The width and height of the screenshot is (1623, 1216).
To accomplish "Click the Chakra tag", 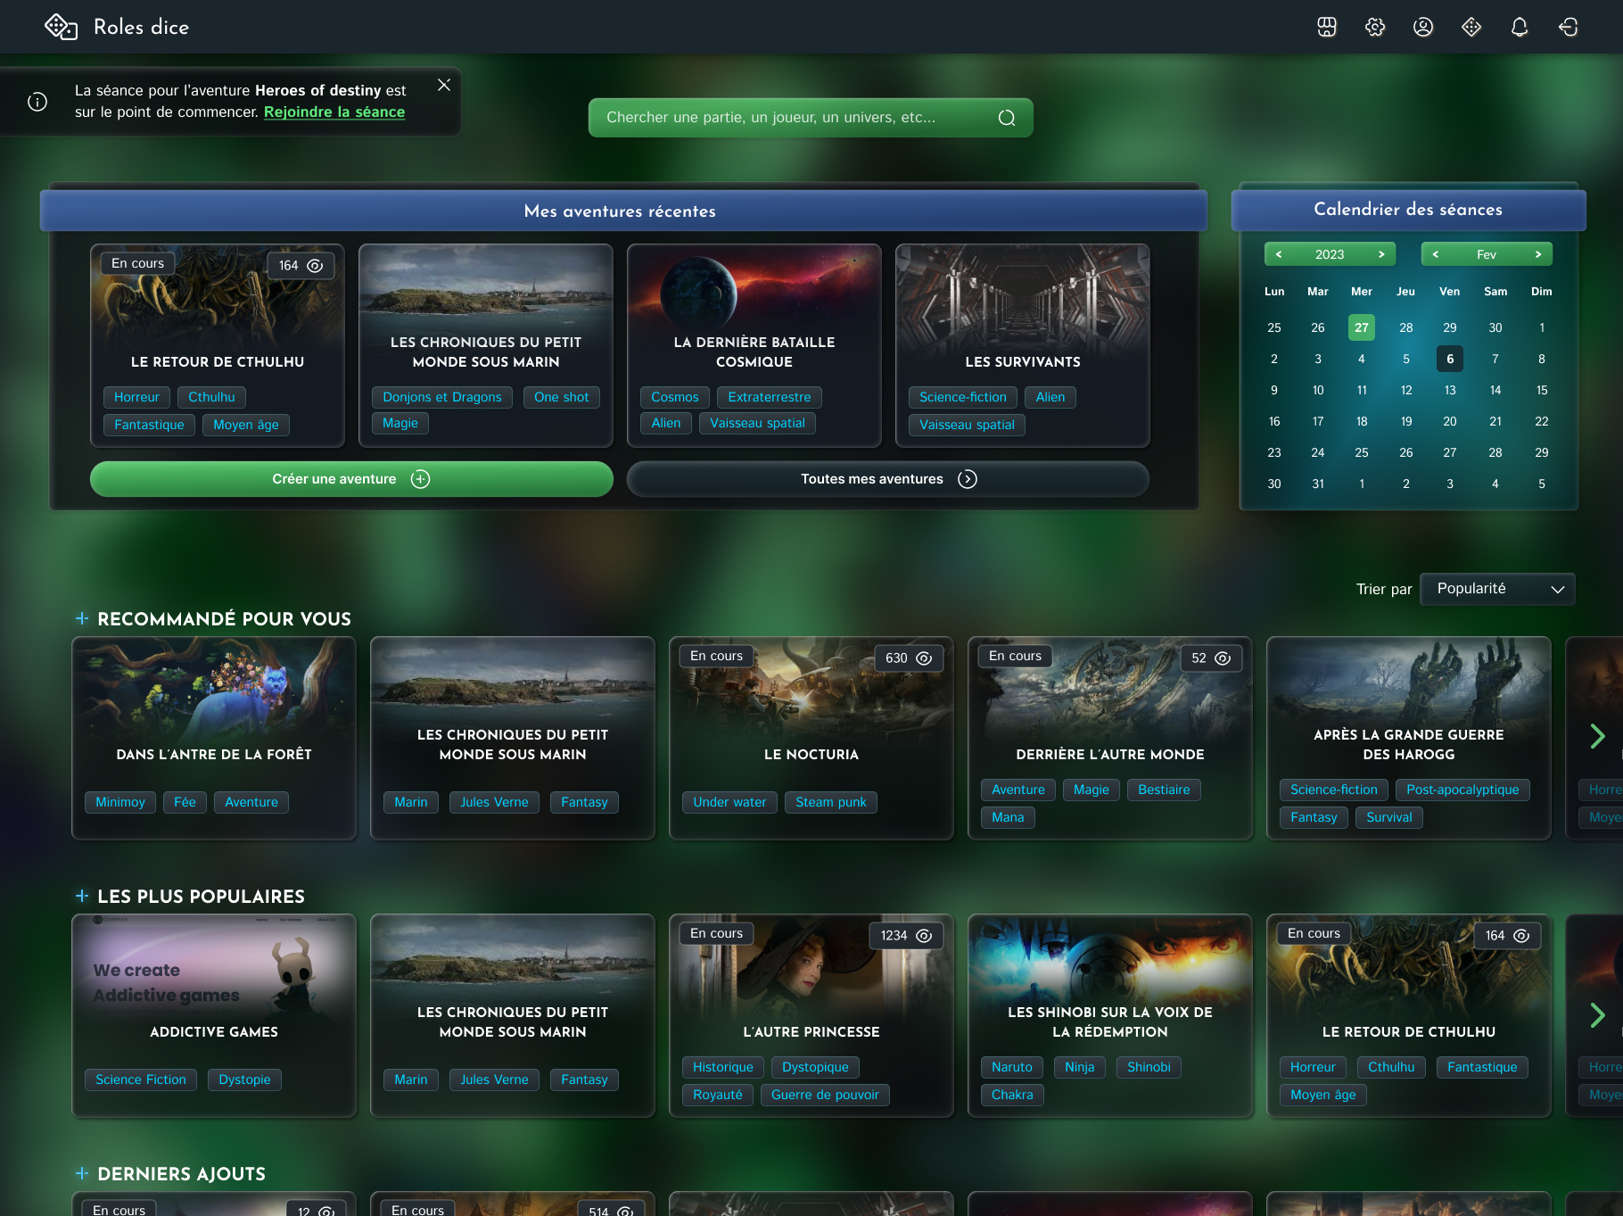I will pyautogui.click(x=1012, y=1095).
